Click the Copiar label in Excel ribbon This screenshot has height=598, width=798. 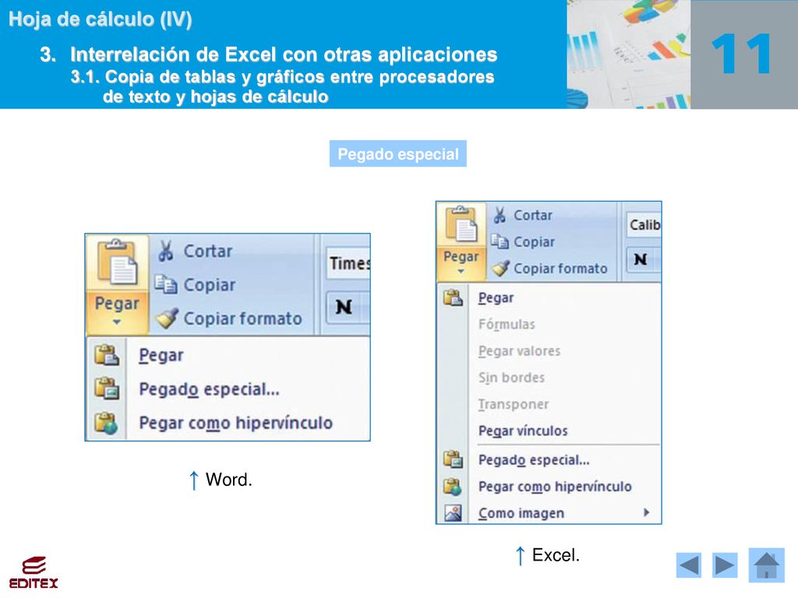(534, 241)
